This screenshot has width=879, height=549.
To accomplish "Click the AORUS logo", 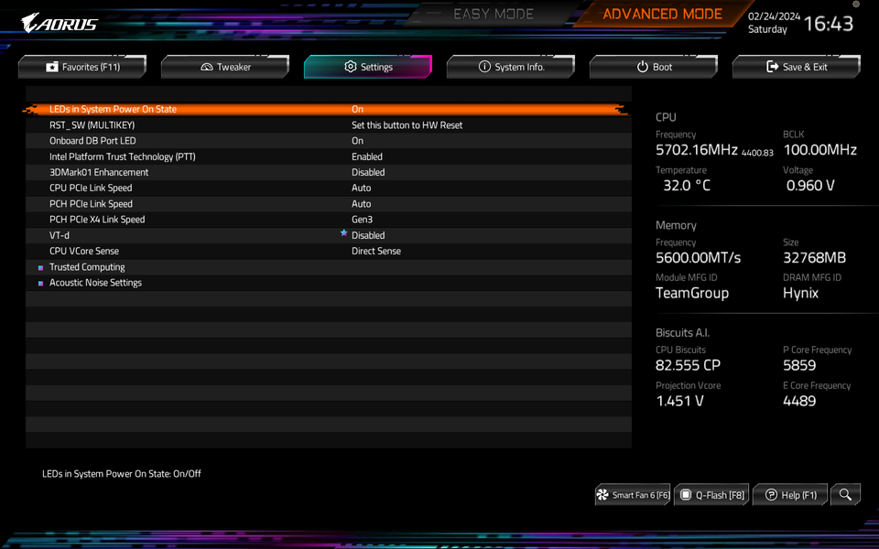I will pyautogui.click(x=59, y=23).
